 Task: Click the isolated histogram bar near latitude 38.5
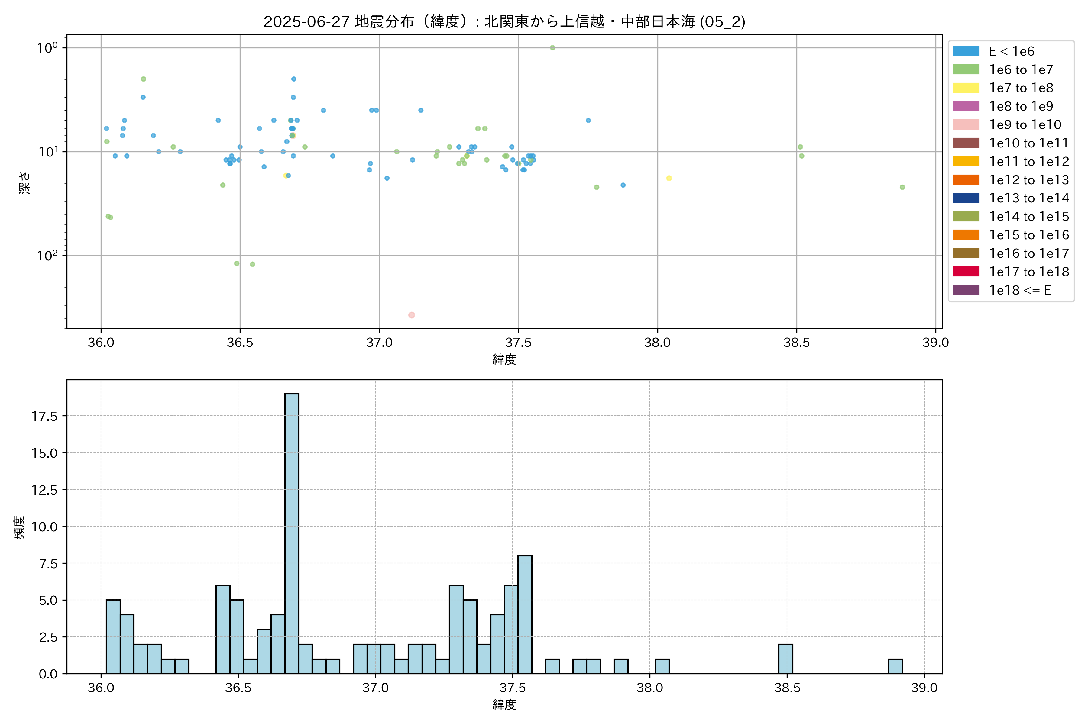coord(785,659)
